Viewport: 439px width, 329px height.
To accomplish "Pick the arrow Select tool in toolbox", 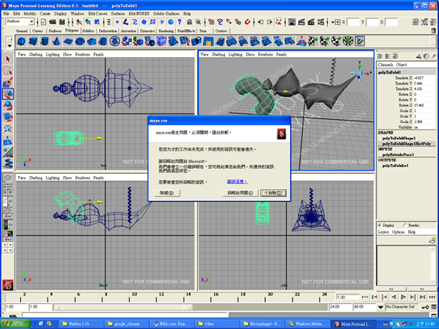I will [8, 59].
